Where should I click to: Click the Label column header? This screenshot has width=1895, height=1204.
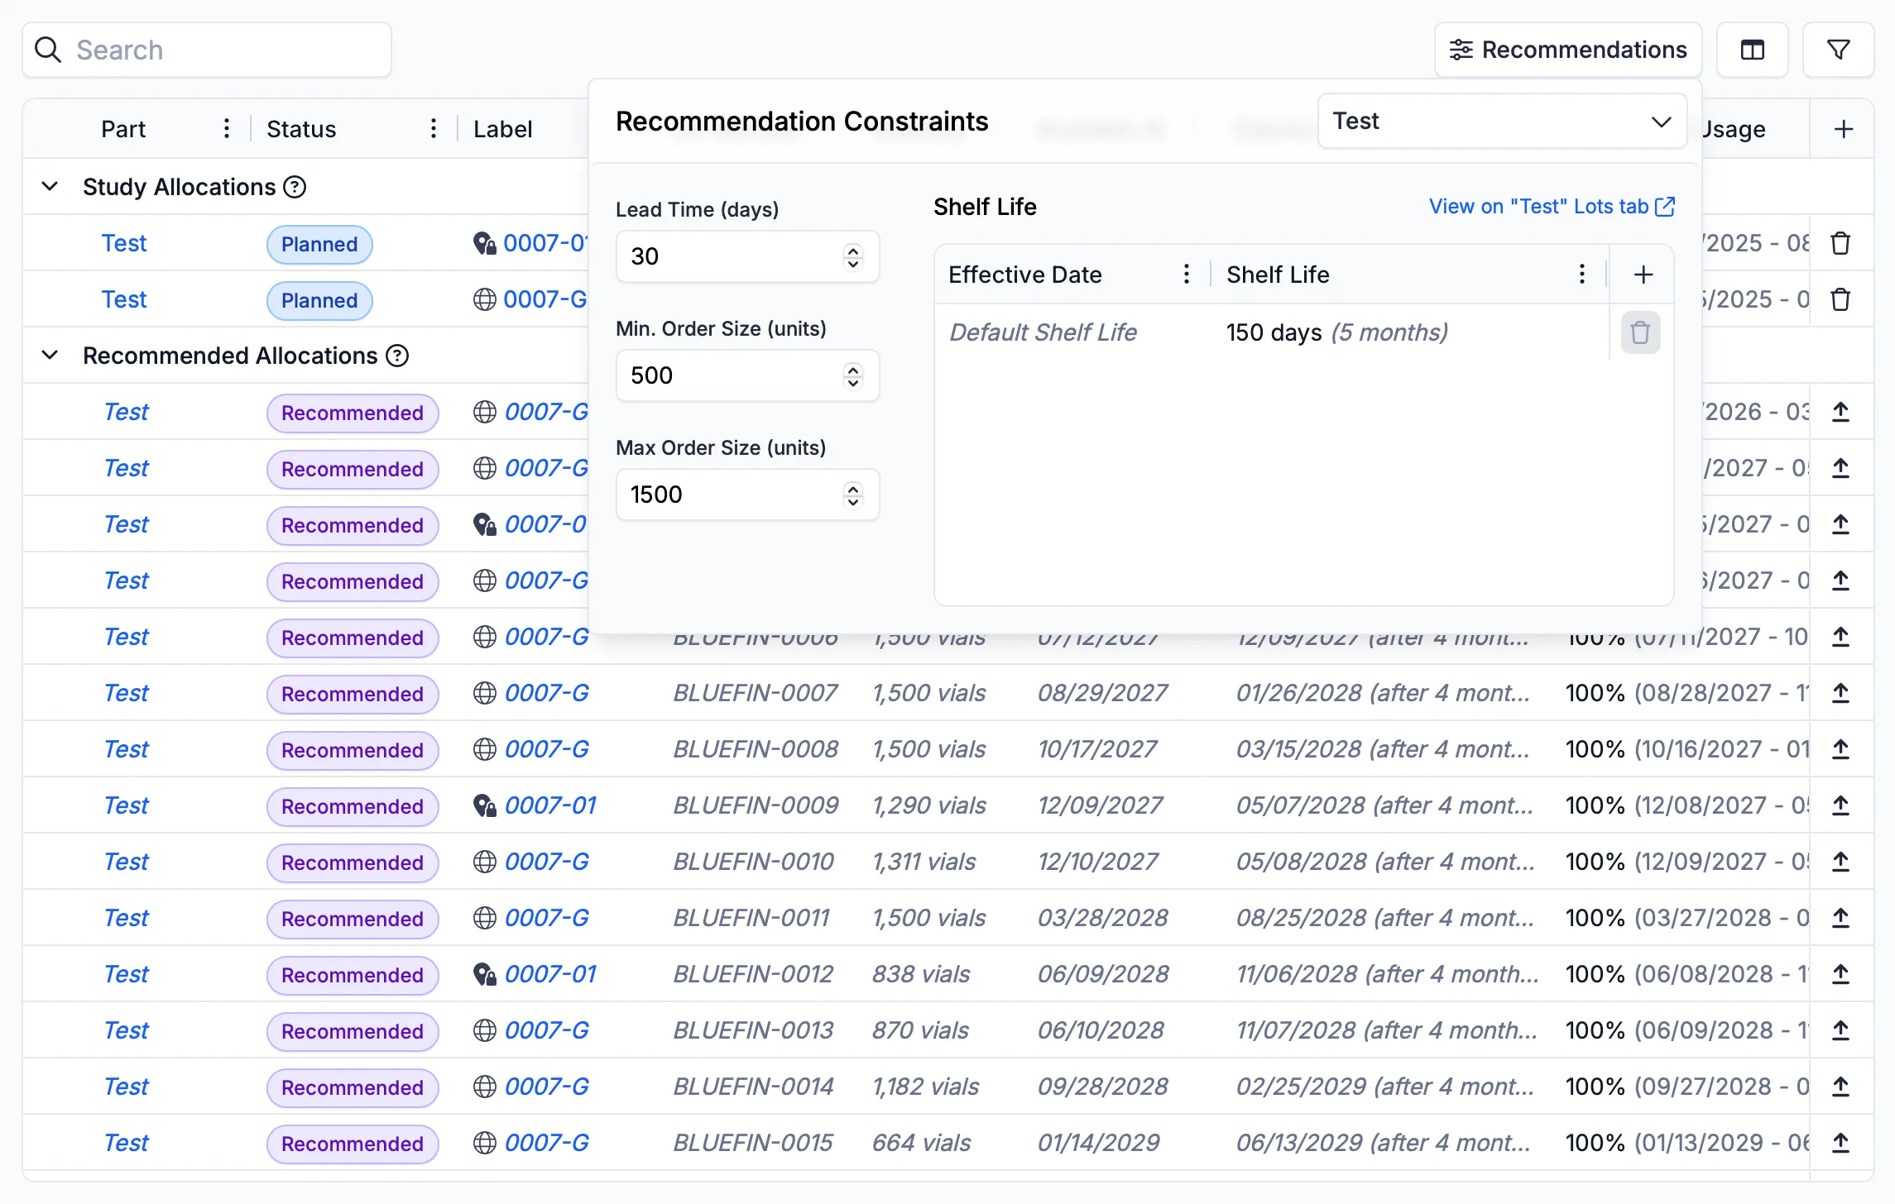(502, 129)
